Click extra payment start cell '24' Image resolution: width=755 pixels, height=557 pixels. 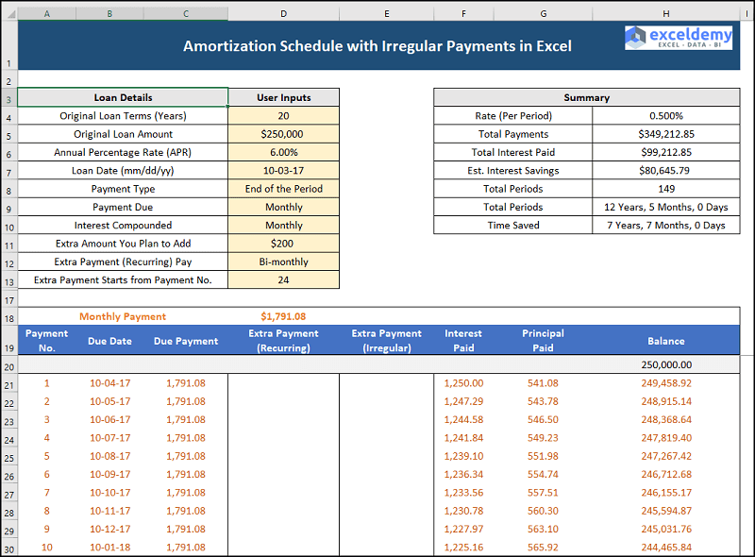click(284, 280)
